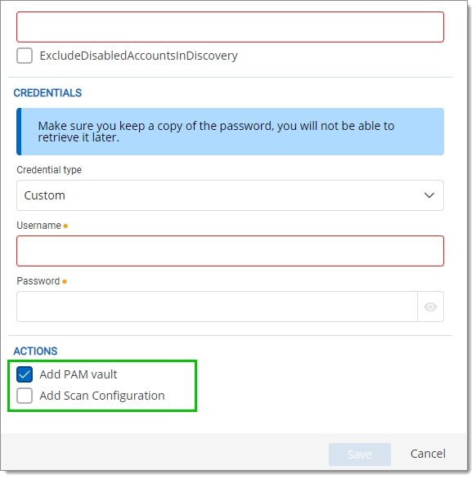Click the Credential type label

point(49,170)
